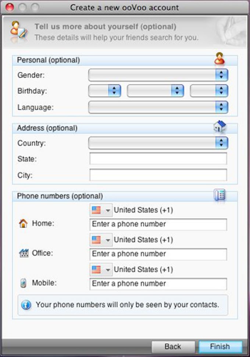The width and height of the screenshot is (250, 357).
Task: Click the blue info icon near contacts note
Action: tap(26, 305)
